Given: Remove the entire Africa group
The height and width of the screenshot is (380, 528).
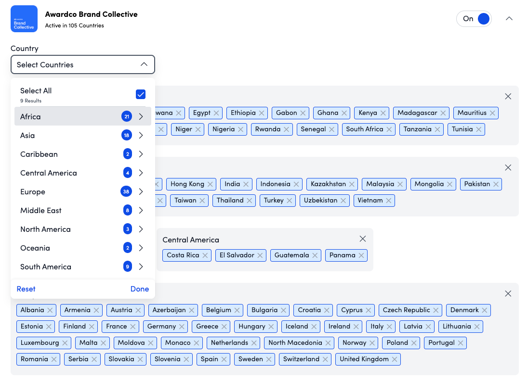Looking at the screenshot, I should [508, 97].
